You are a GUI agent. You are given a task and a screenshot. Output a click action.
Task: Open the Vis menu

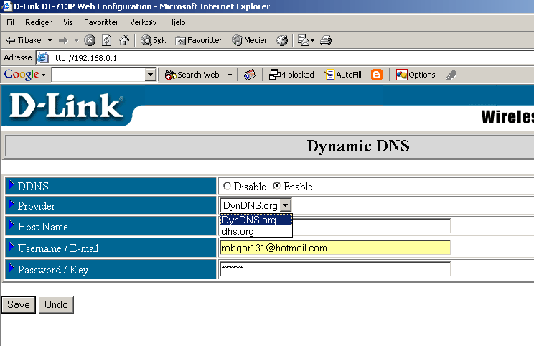click(x=68, y=22)
